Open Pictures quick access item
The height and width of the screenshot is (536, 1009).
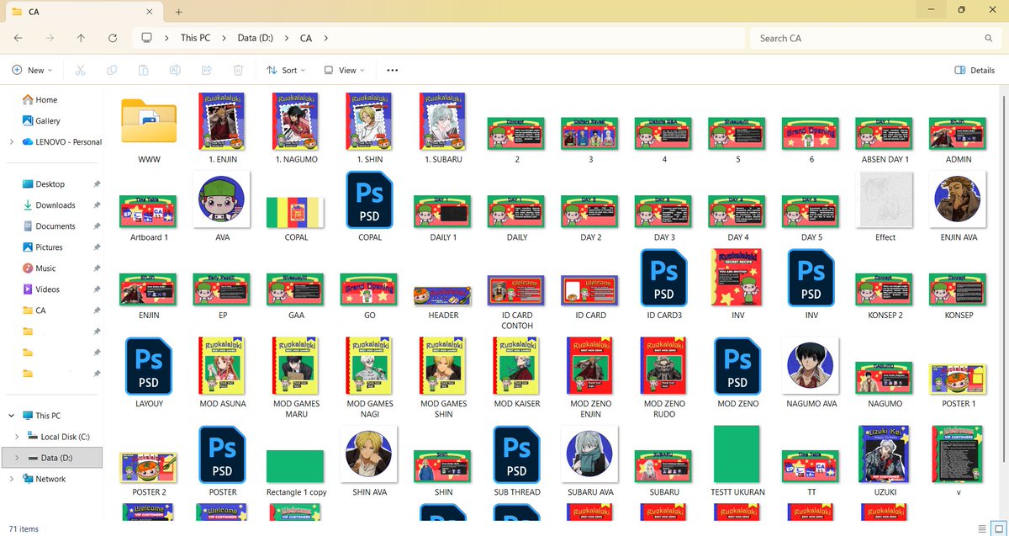(42, 247)
